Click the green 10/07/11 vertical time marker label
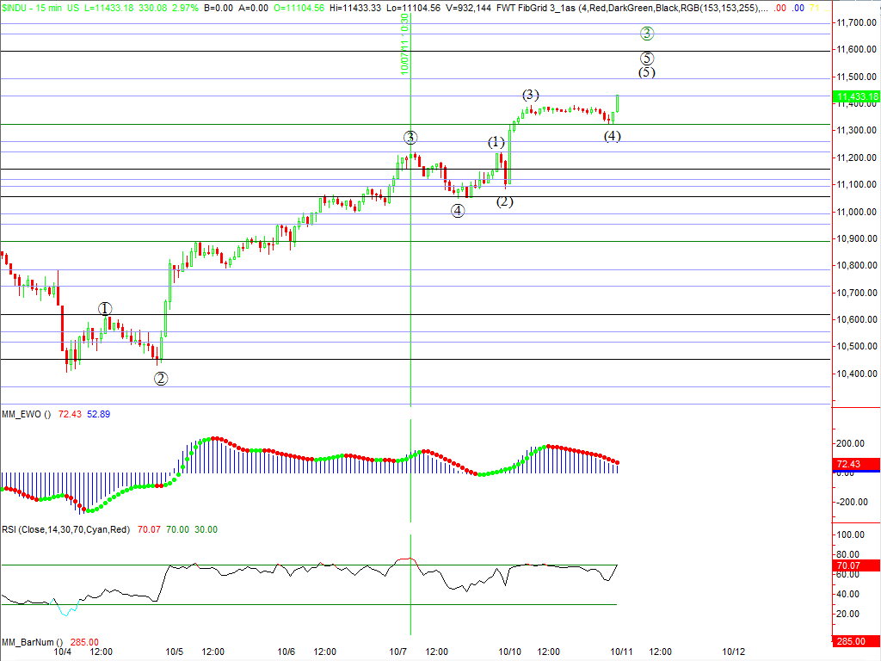The height and width of the screenshot is (661, 881). pyautogui.click(x=404, y=45)
